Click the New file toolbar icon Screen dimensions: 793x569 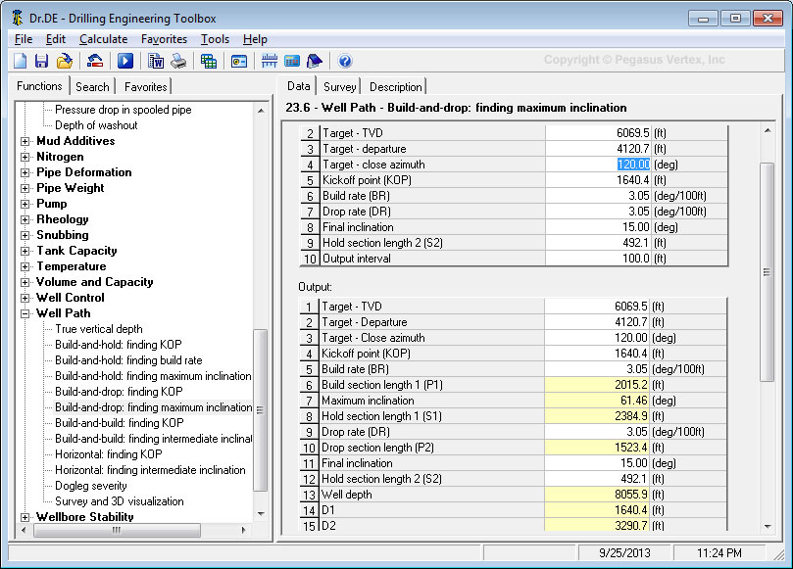21,61
